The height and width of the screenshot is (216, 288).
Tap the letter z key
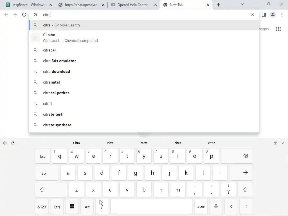(76, 190)
